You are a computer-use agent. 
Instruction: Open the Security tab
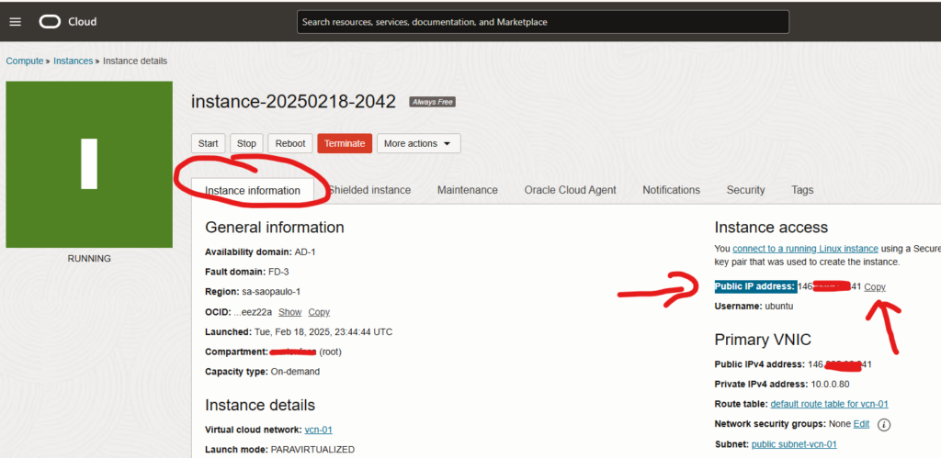745,190
